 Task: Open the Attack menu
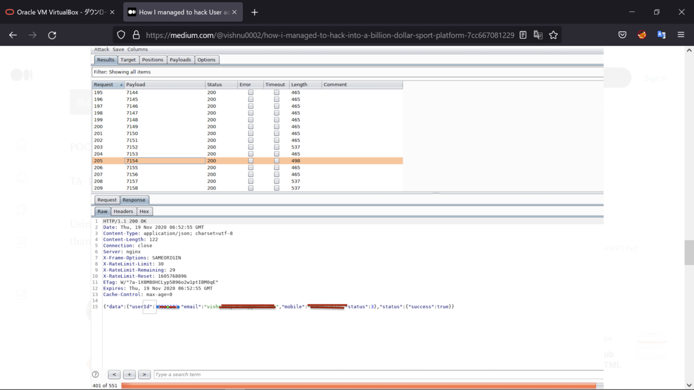click(x=102, y=50)
